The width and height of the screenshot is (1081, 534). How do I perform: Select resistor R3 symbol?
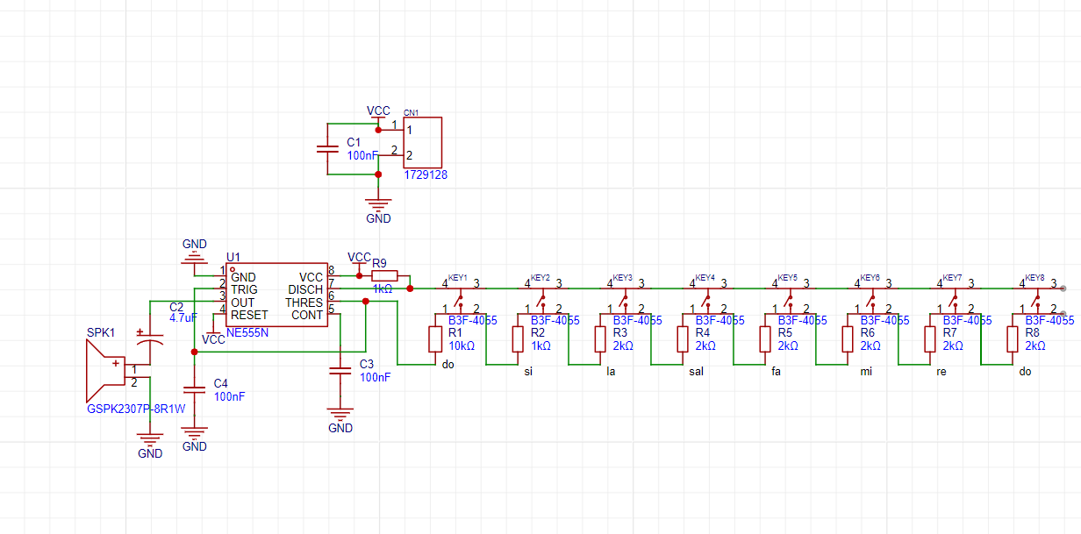pos(599,338)
